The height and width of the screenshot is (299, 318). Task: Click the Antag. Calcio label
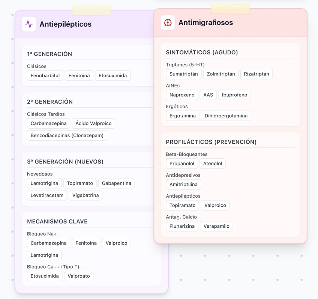[x=181, y=217]
